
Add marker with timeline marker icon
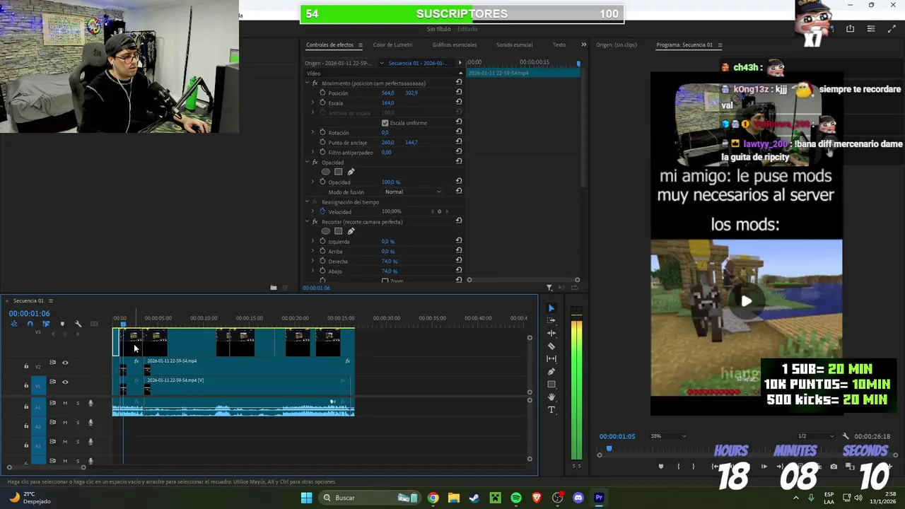click(x=62, y=324)
